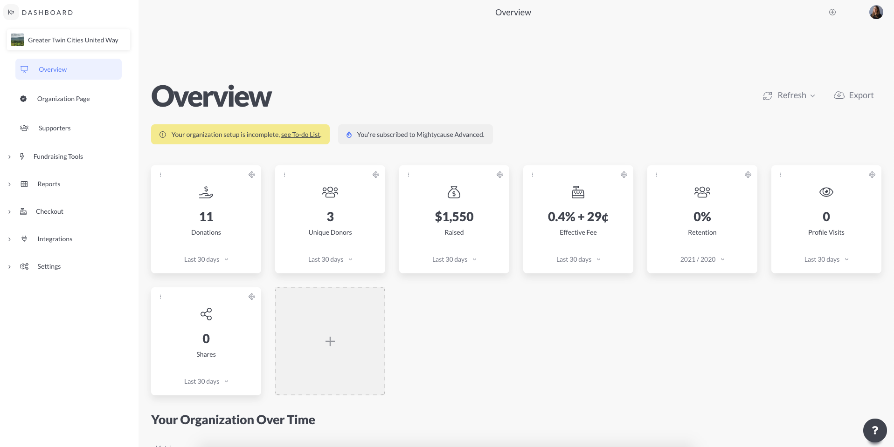The height and width of the screenshot is (447, 894).
Task: Open the 2021/2020 dropdown on Retention card
Action: (701, 259)
